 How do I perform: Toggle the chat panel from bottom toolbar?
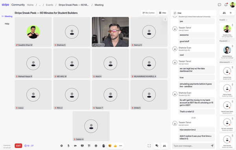tap(157, 146)
